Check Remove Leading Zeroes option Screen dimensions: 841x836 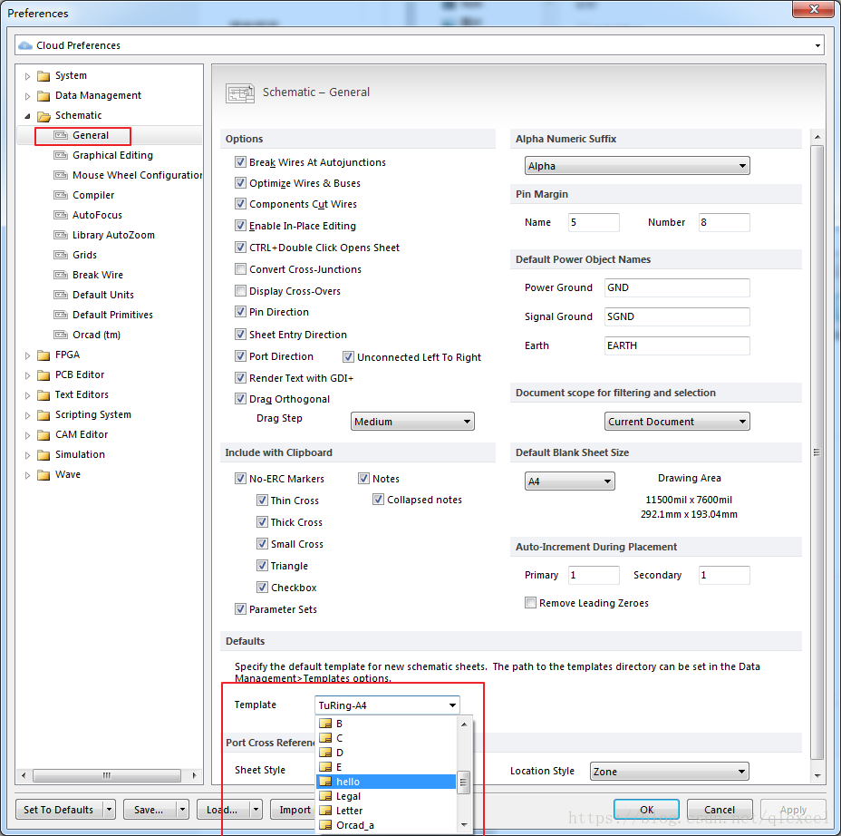pyautogui.click(x=530, y=603)
